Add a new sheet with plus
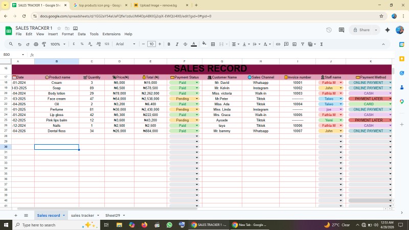Image resolution: width=409 pixels, height=230 pixels. (16, 215)
